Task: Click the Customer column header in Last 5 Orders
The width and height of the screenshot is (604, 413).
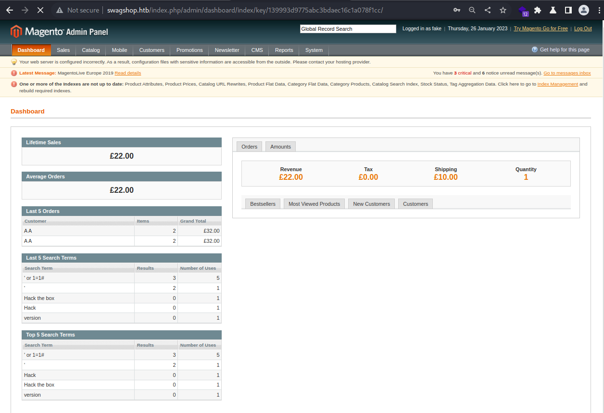Action: (78, 221)
